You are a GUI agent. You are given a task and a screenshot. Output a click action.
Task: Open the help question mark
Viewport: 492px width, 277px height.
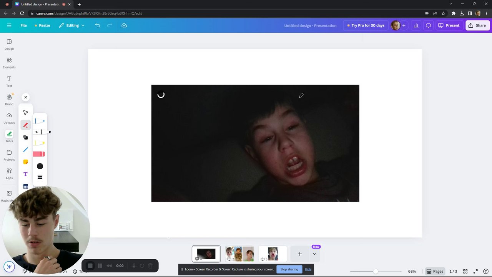[486, 271]
